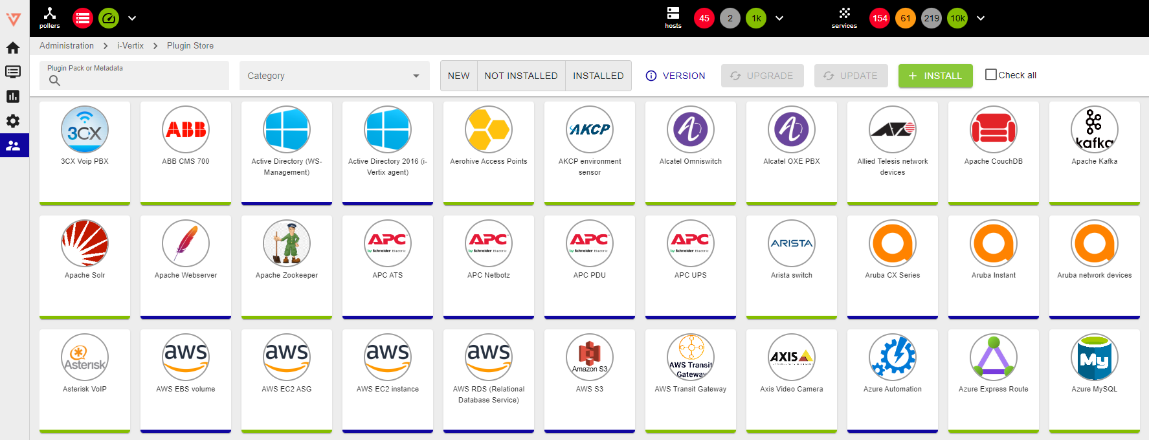
Task: Click the green latency gauge icon
Action: pos(109,18)
